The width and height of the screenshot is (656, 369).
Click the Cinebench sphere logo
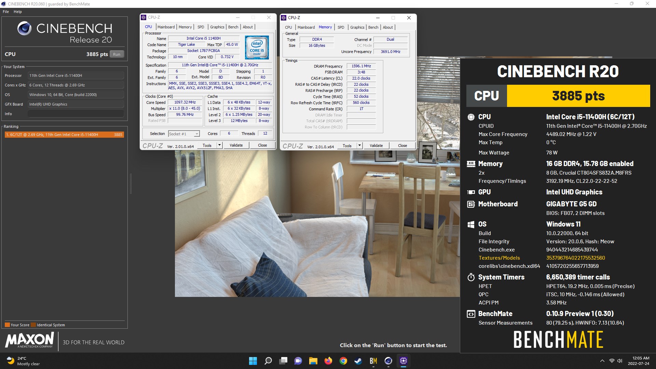coord(25,28)
